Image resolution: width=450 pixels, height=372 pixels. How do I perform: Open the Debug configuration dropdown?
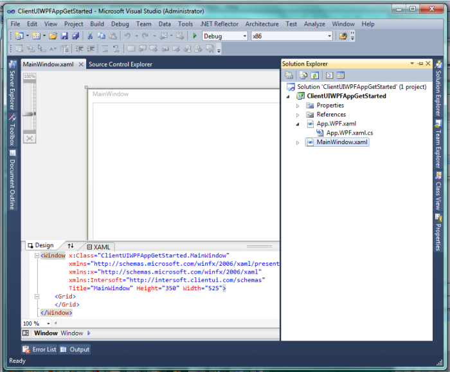(245, 36)
